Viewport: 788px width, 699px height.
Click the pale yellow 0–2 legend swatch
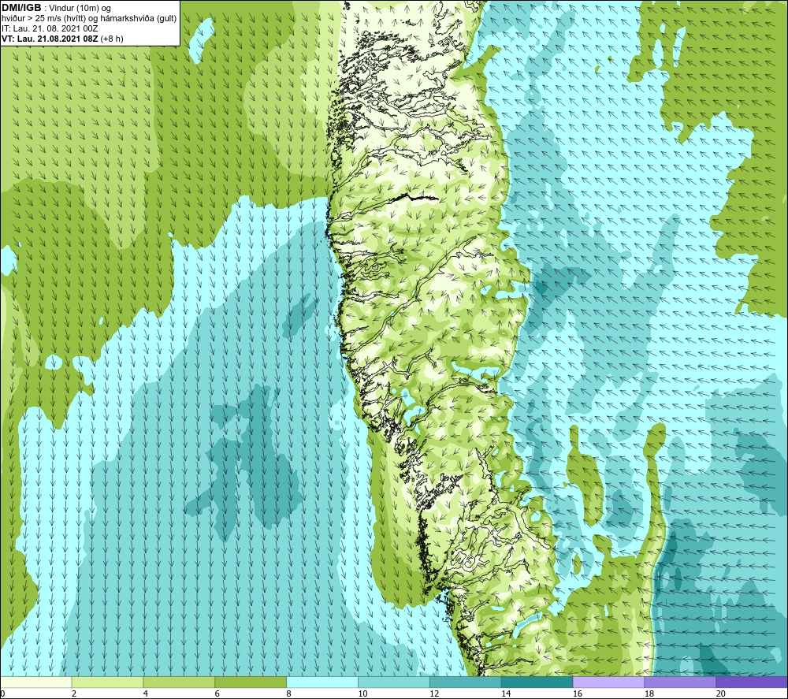coord(36,682)
